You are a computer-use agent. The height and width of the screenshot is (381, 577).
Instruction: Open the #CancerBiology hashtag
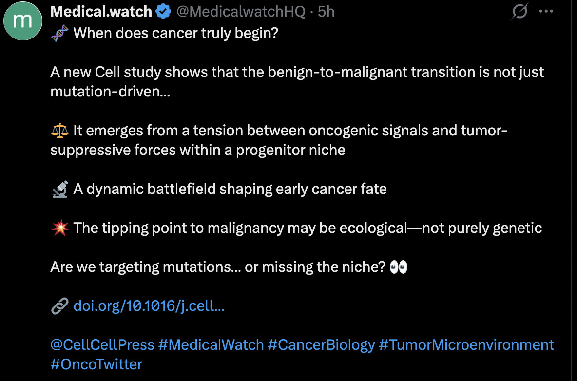pyautogui.click(x=321, y=345)
